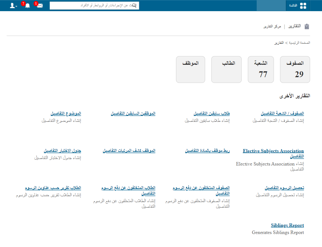Image resolution: width=322 pixels, height=247 pixels.
Task: Click the التقارير الأخرى heading
Action: click(295, 96)
